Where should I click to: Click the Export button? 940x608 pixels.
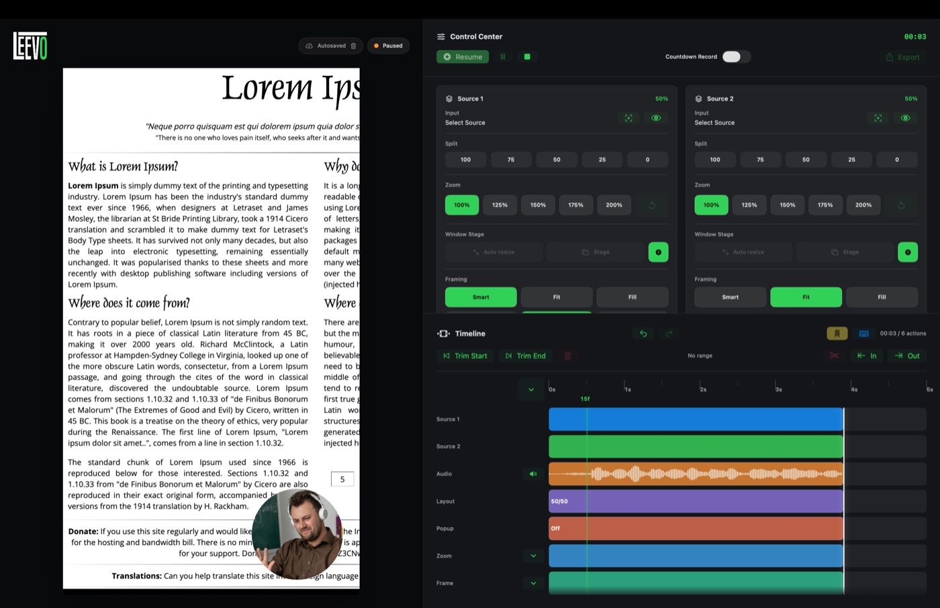pos(903,57)
